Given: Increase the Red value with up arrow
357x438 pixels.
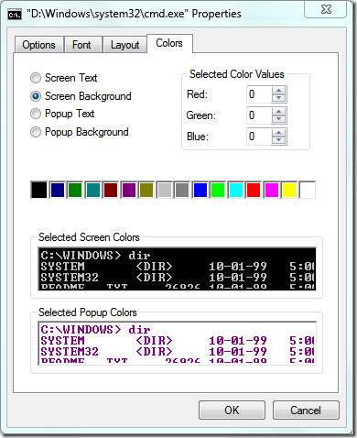Looking at the screenshot, I should click(278, 91).
